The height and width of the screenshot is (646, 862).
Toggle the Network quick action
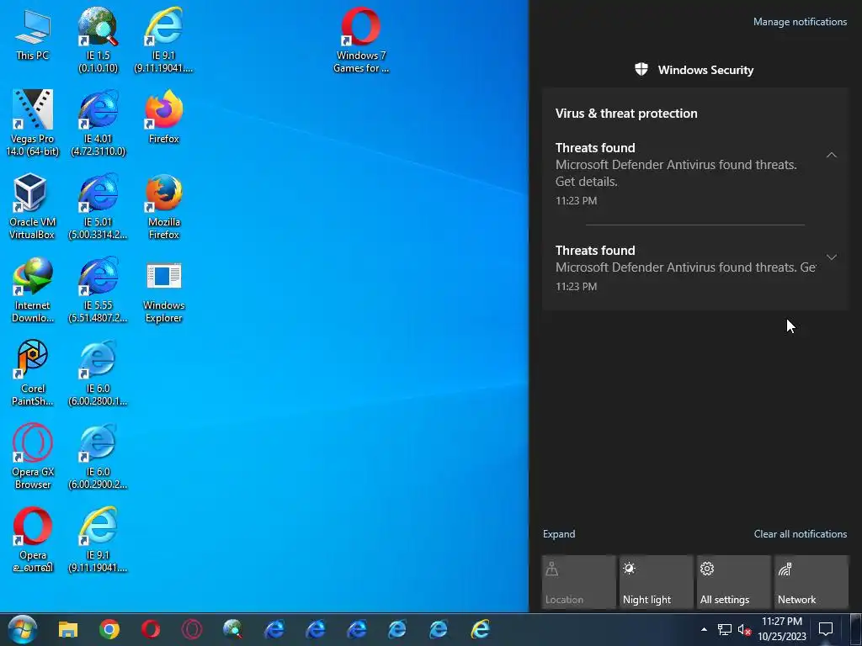pyautogui.click(x=811, y=582)
